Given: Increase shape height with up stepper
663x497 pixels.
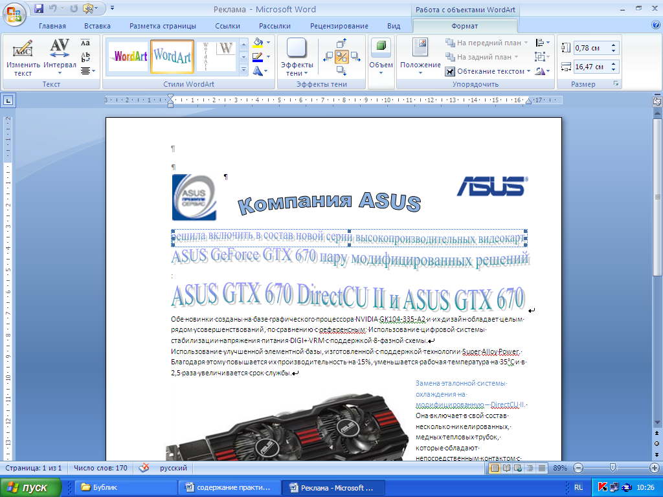Looking at the screenshot, I should click(614, 45).
